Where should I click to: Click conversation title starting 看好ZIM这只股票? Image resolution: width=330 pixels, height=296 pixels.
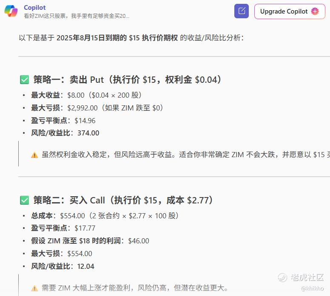point(77,16)
